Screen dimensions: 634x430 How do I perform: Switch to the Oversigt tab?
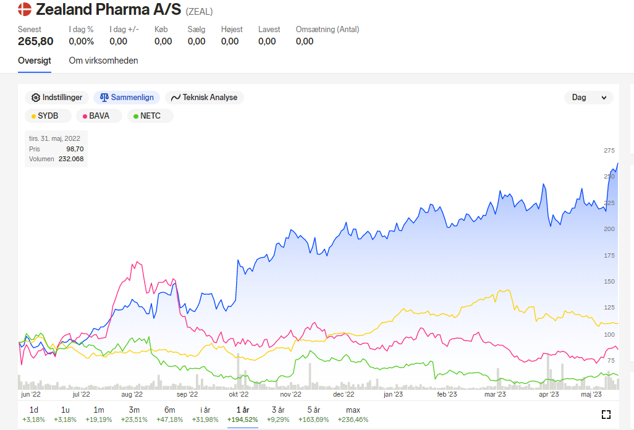(x=35, y=61)
